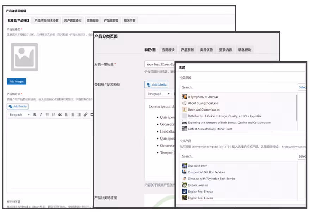Select 'Exploring the Wonders of Bath Bombs' post
This screenshot has width=310, height=212.
pyautogui.click(x=229, y=123)
